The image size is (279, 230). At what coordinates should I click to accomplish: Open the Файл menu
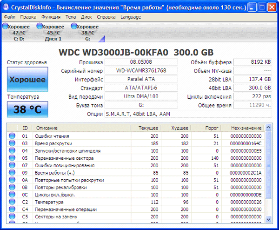[10, 17]
